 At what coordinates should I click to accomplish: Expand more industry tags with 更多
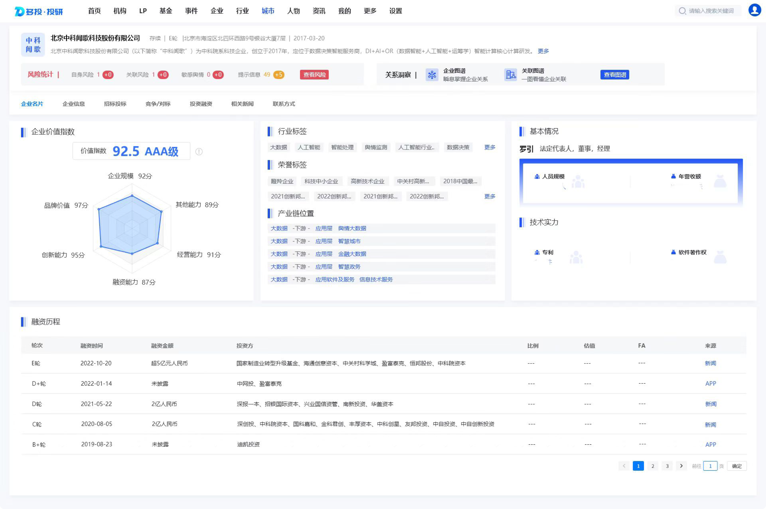[489, 147]
